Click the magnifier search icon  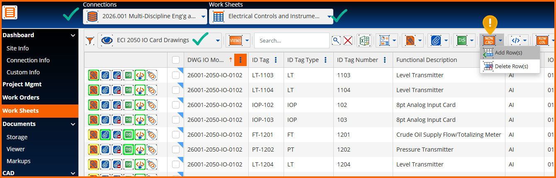click(x=336, y=40)
